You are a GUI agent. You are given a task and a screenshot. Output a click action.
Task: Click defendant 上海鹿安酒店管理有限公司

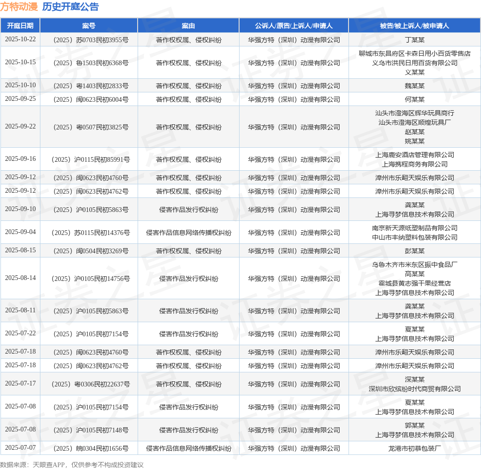414,155
